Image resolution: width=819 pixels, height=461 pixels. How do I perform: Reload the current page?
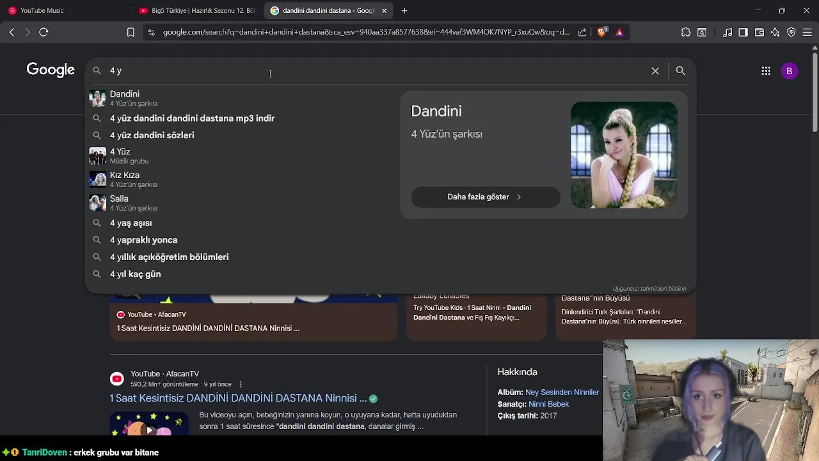[44, 32]
